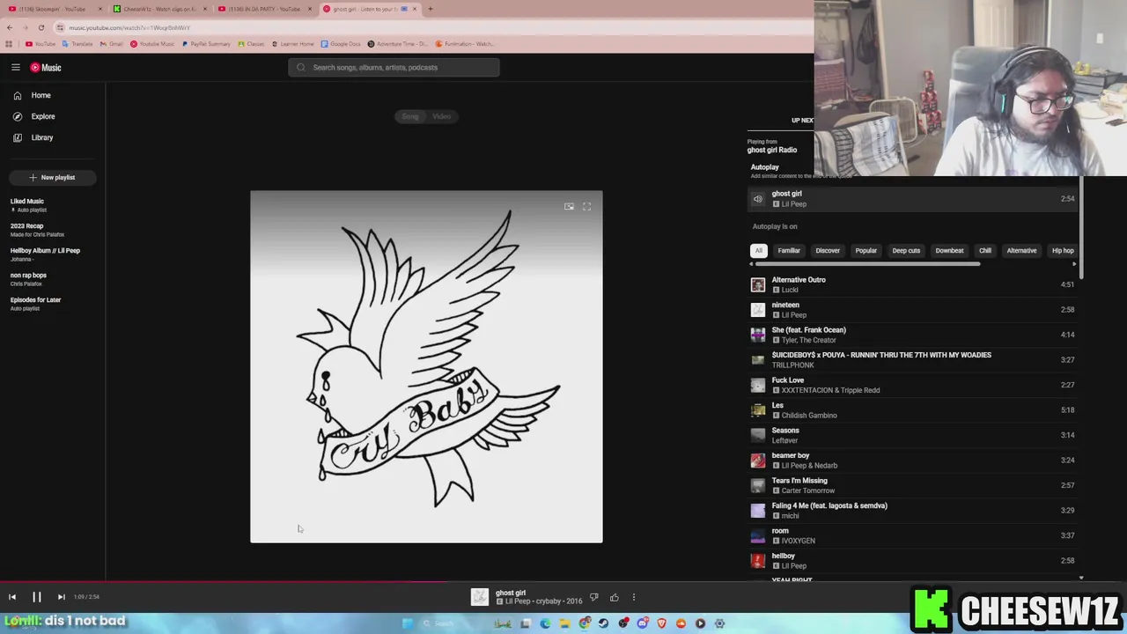Click now-playing speaker icon for ghost girl
This screenshot has width=1127, height=634.
(758, 199)
